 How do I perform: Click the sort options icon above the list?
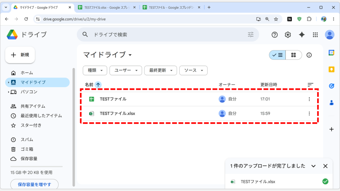coord(310,85)
